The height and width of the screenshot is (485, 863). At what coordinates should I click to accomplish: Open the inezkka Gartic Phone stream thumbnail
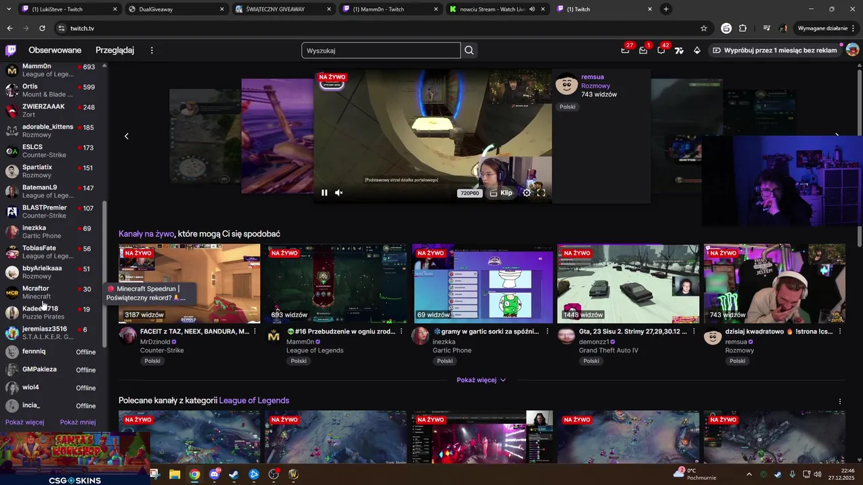tap(482, 284)
